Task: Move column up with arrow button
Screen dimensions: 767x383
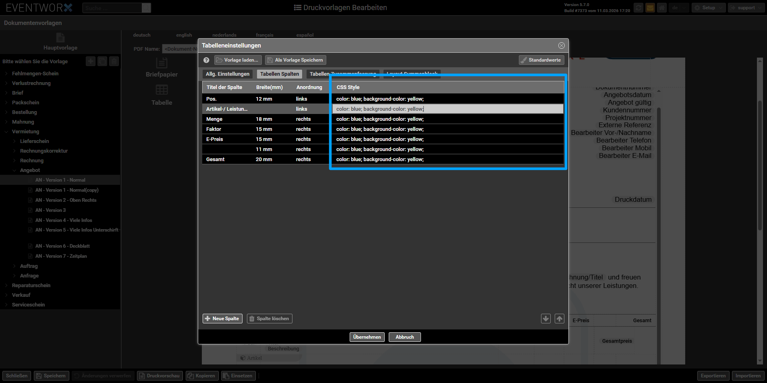Action: point(559,319)
